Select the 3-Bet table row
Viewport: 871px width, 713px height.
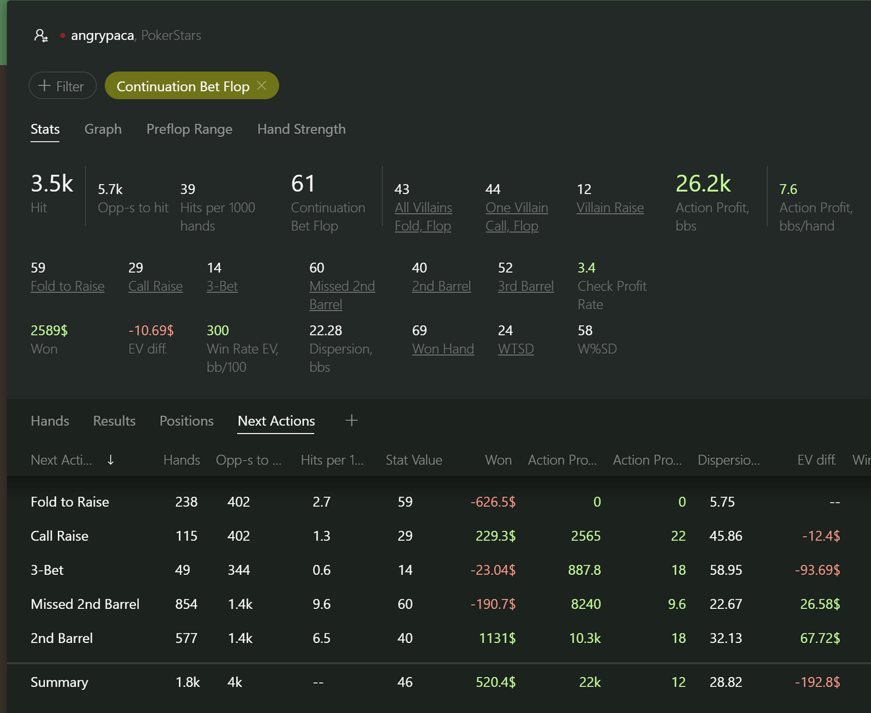point(439,570)
